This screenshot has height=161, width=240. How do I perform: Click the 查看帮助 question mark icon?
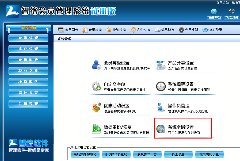click(x=214, y=11)
